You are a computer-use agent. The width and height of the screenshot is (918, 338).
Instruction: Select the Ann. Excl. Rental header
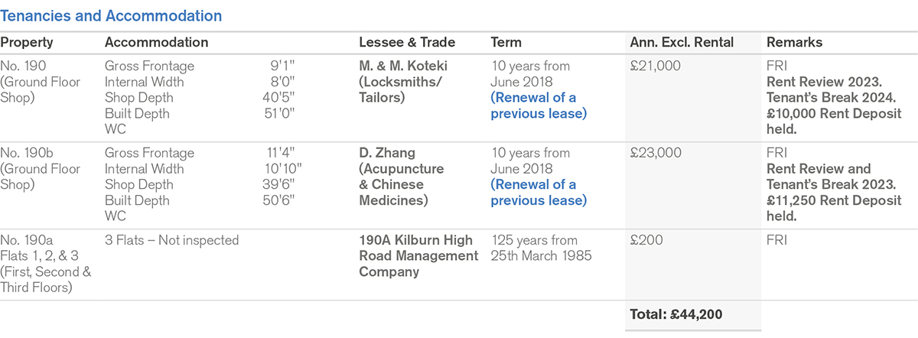[680, 43]
